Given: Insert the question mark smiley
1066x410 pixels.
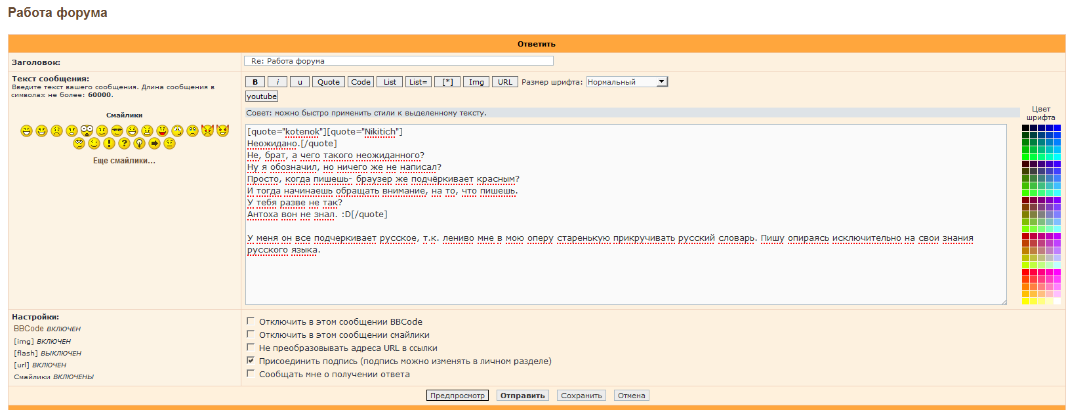Looking at the screenshot, I should pos(124,143).
